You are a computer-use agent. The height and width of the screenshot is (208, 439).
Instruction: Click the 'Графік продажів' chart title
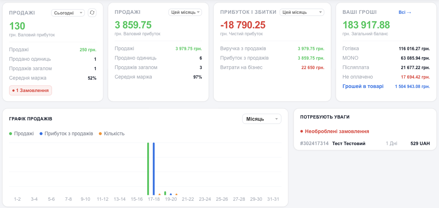[31, 119]
